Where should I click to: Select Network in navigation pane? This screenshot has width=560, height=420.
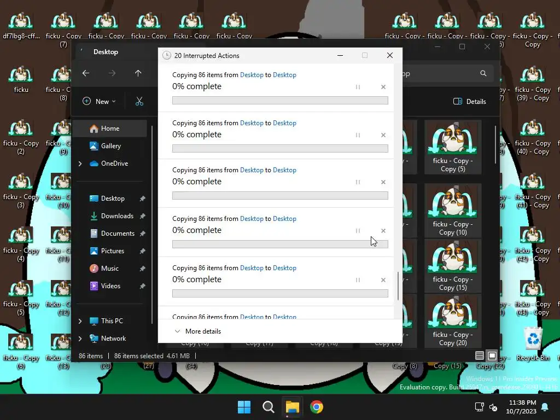point(113,339)
